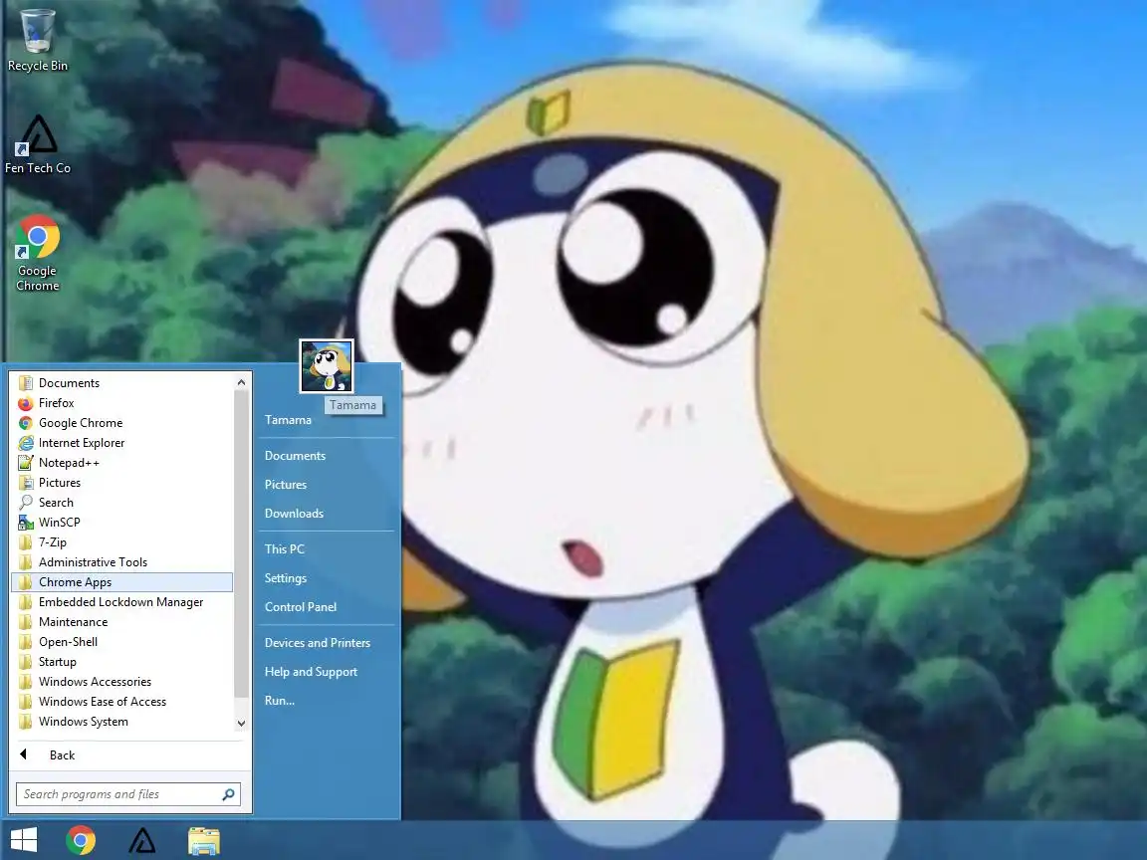Expand the Windows Accessories folder
The height and width of the screenshot is (860, 1147).
122,681
